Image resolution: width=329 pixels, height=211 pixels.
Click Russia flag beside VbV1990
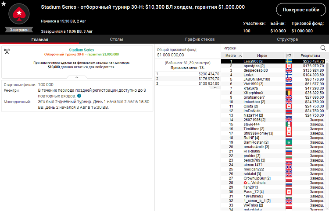[289, 84]
